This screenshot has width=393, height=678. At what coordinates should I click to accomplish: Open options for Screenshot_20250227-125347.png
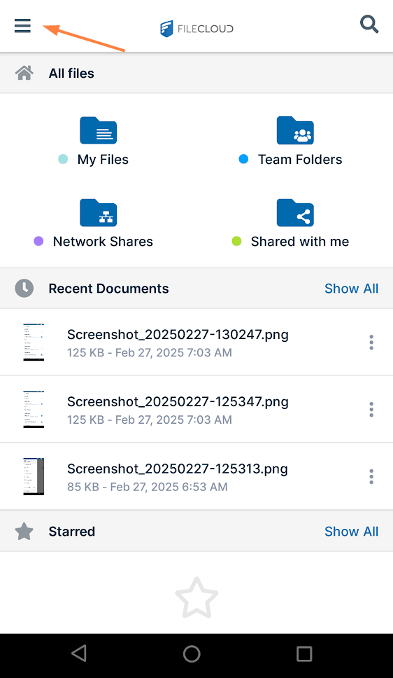(371, 409)
